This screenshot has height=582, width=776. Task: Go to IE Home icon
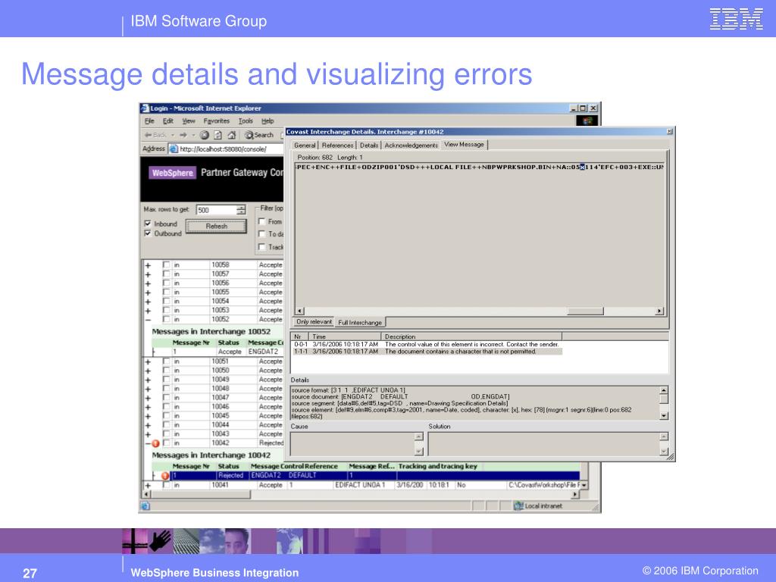(x=232, y=135)
